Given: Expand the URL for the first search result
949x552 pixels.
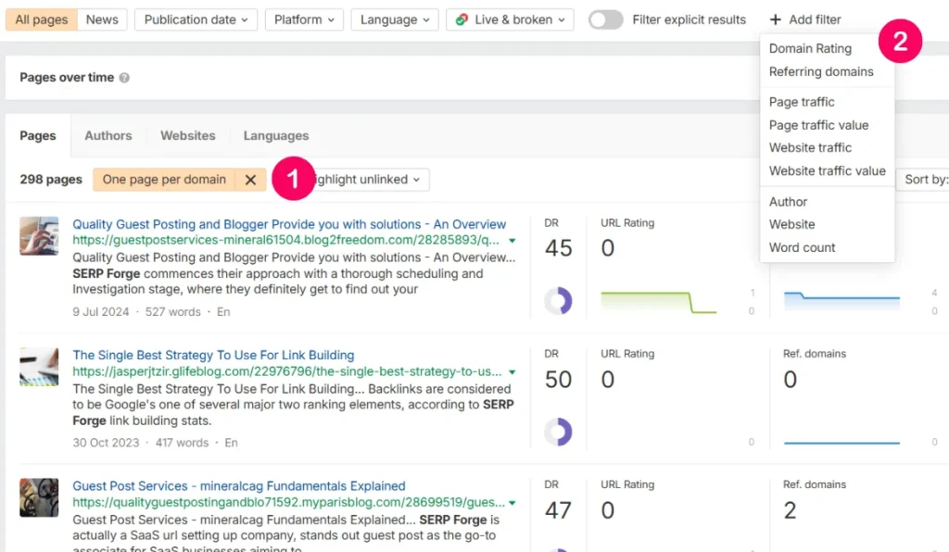Looking at the screenshot, I should [512, 238].
